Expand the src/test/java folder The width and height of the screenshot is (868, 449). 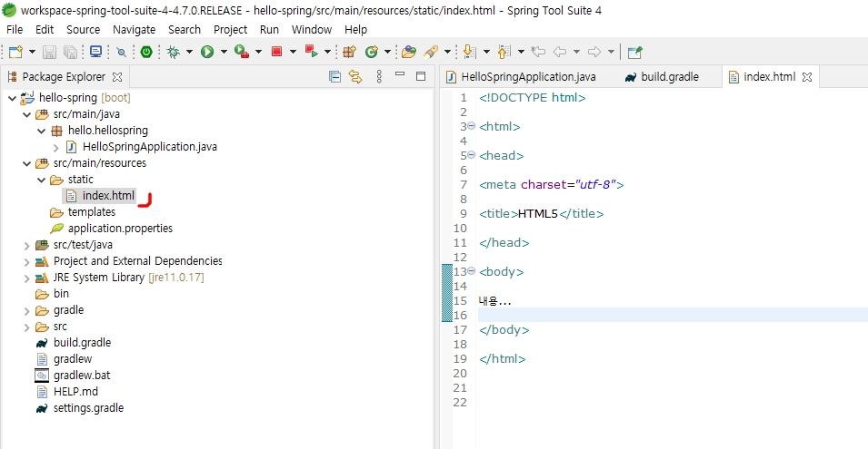[x=26, y=245]
